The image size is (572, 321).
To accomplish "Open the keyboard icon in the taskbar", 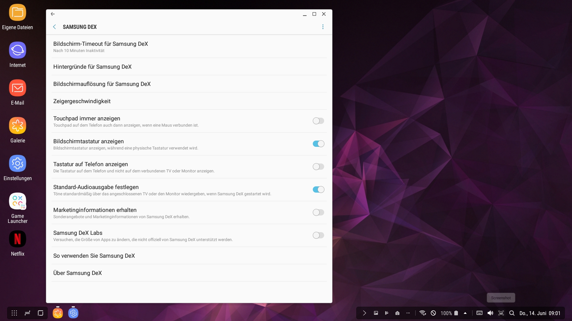I will [479, 313].
